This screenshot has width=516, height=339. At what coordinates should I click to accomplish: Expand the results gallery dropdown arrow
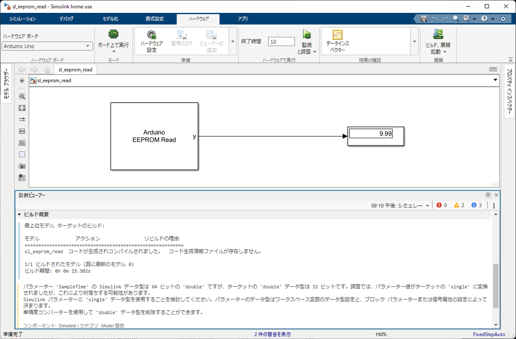pos(415,42)
